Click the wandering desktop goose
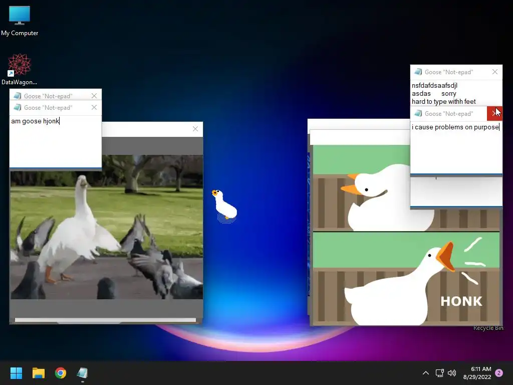 (224, 206)
